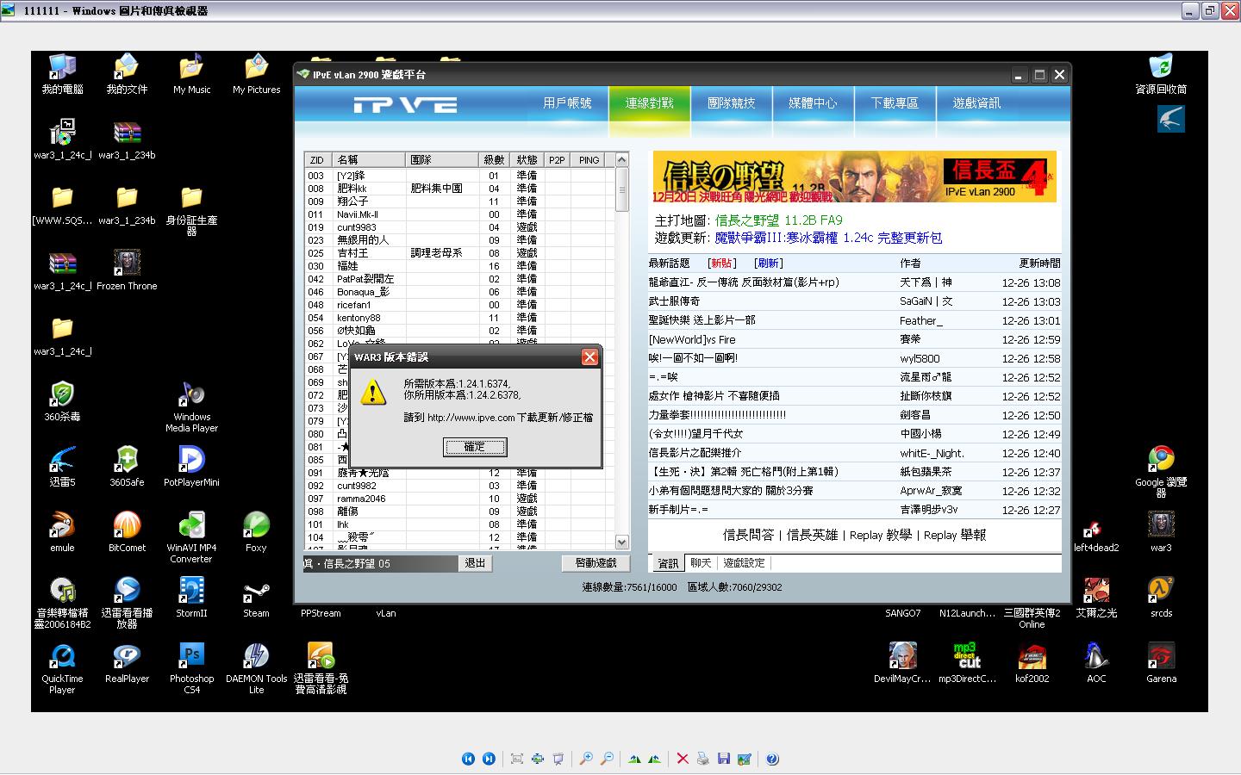The image size is (1241, 775).
Task: Print the picture using the printer icon
Action: (x=703, y=759)
